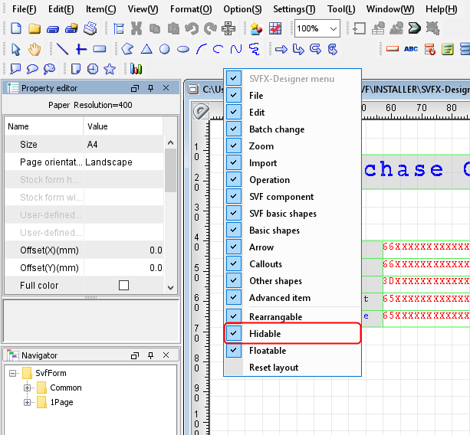This screenshot has height=435, width=470.
Task: Expand the 1Page node in Navigator
Action: point(28,402)
